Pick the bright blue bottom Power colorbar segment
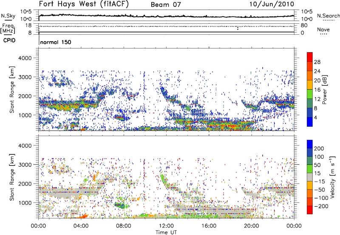Viewport: 340px width, 235px height. point(310,122)
